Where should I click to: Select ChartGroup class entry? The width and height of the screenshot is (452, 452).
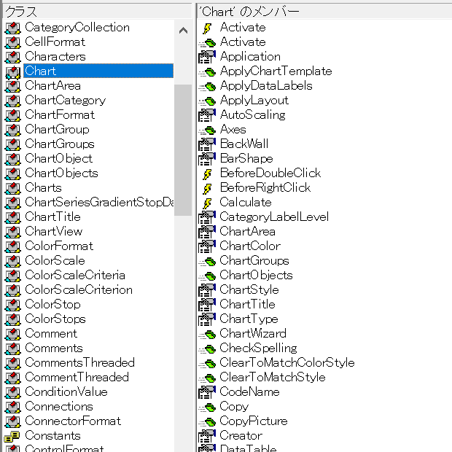click(x=57, y=130)
